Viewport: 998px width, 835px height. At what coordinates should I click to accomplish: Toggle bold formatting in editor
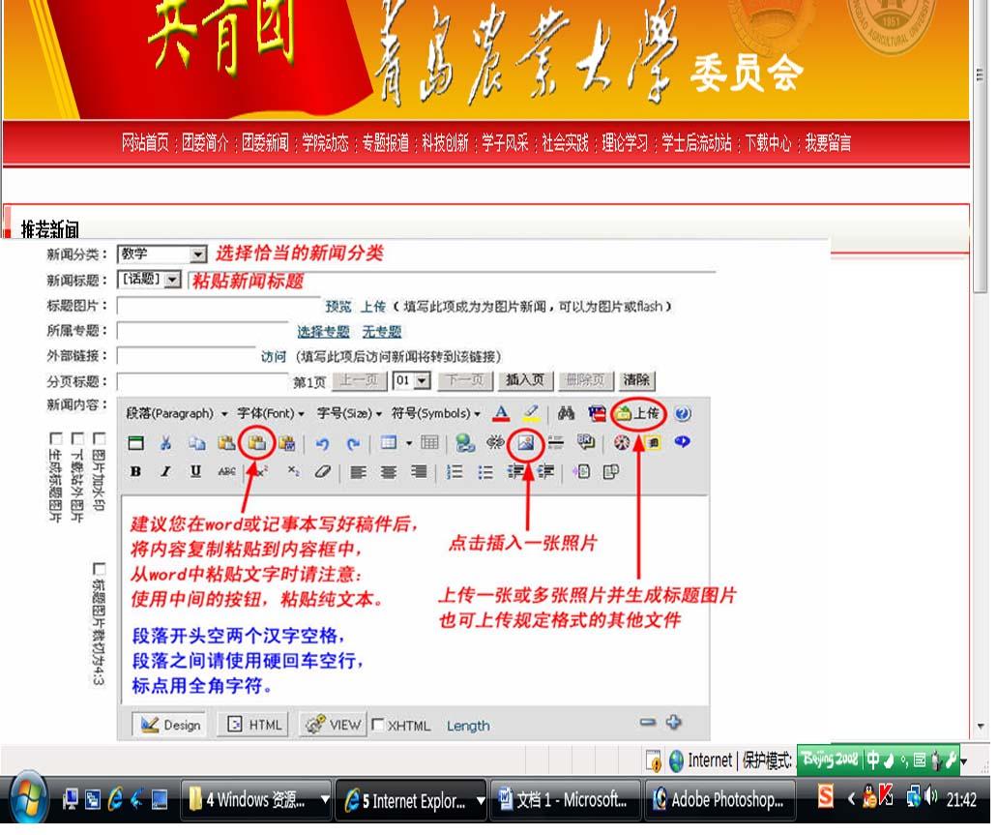[135, 472]
